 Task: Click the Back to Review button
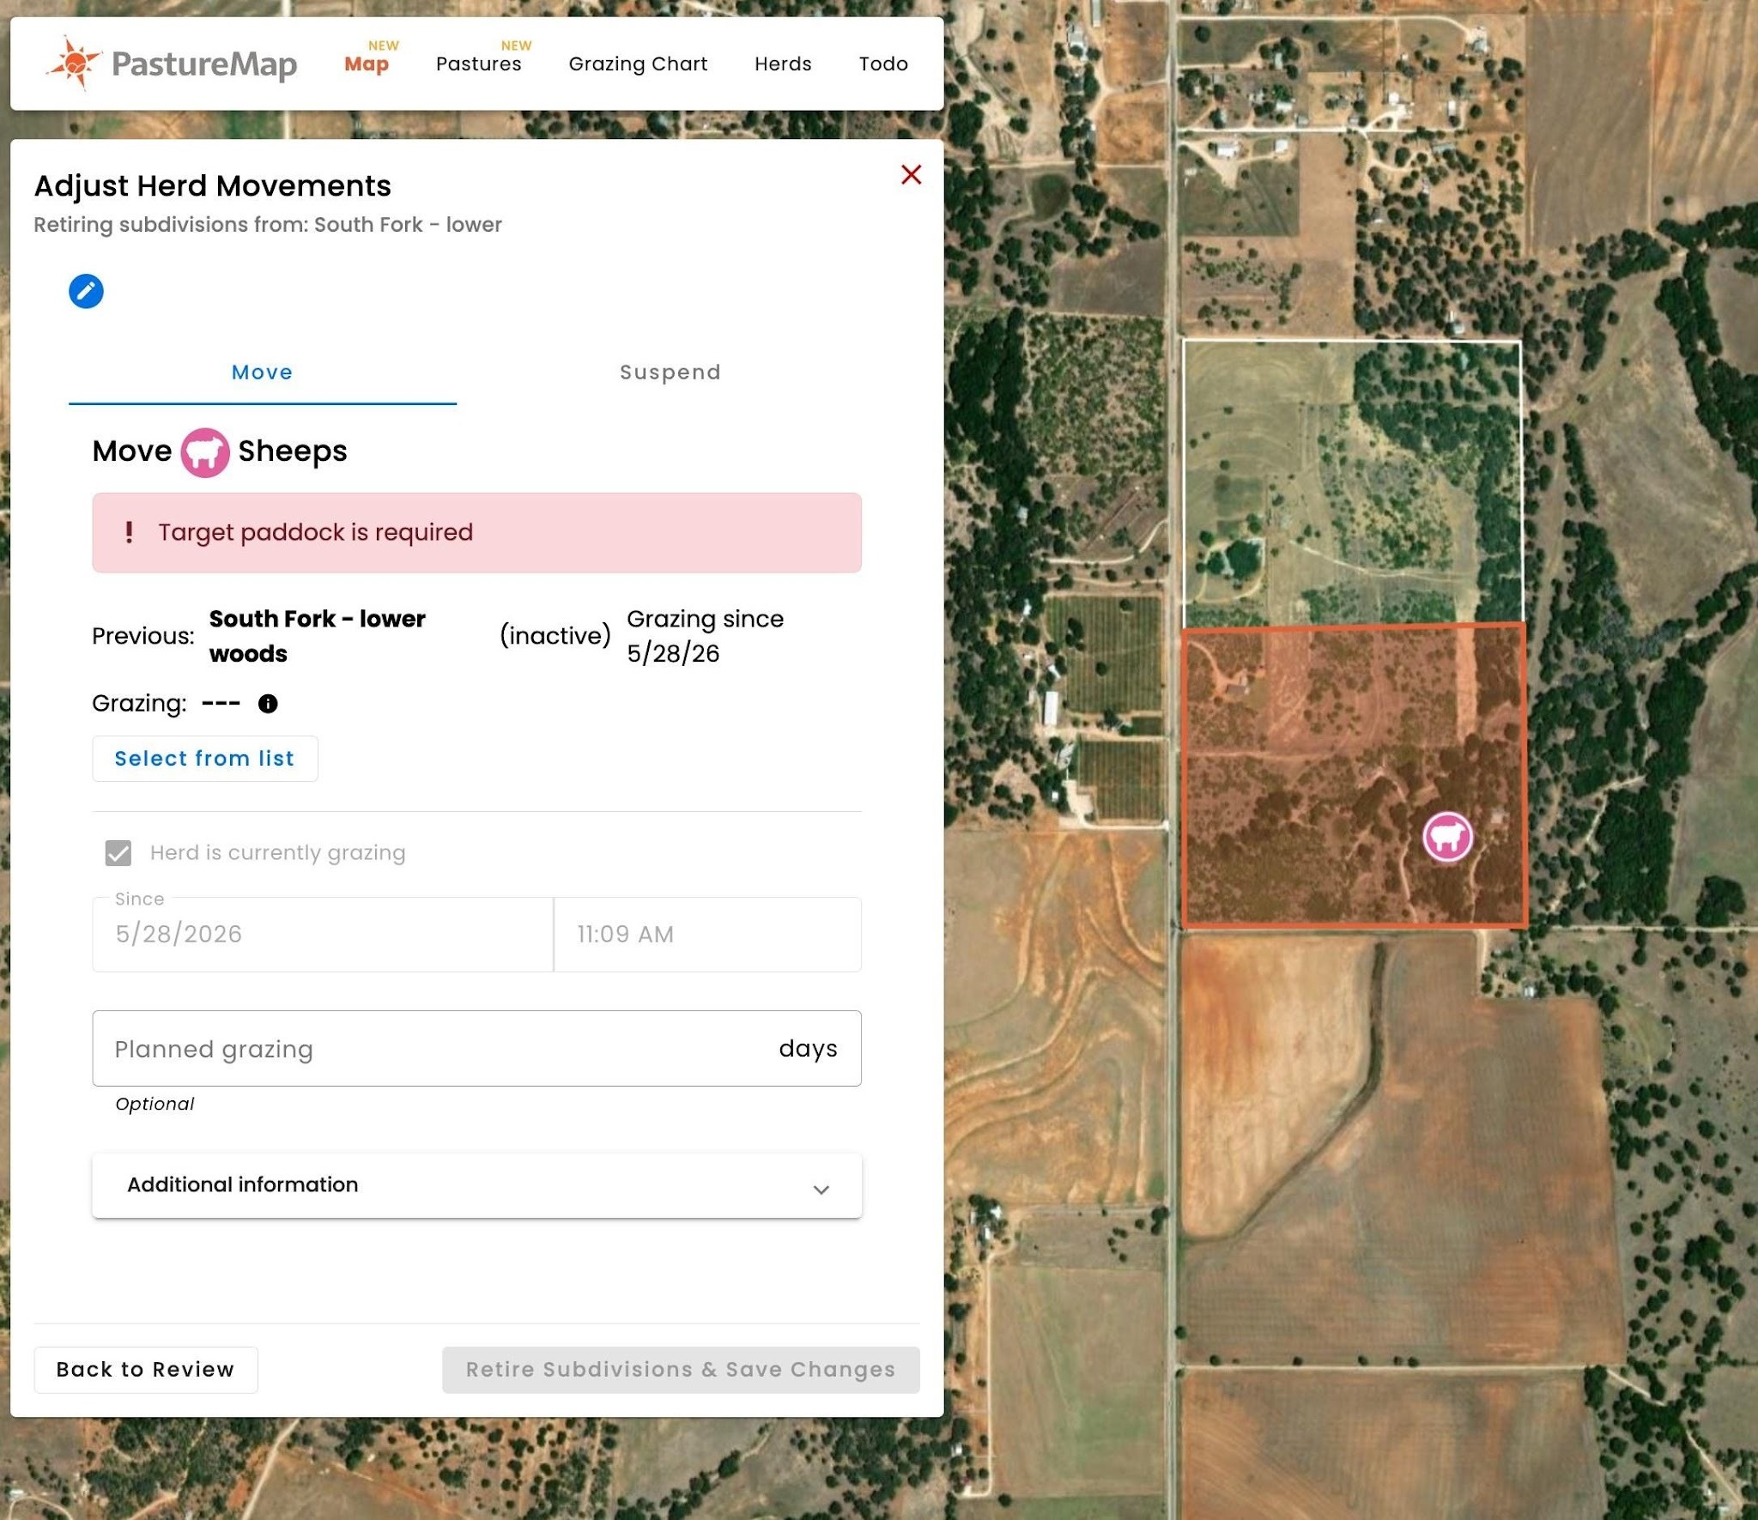pos(146,1370)
